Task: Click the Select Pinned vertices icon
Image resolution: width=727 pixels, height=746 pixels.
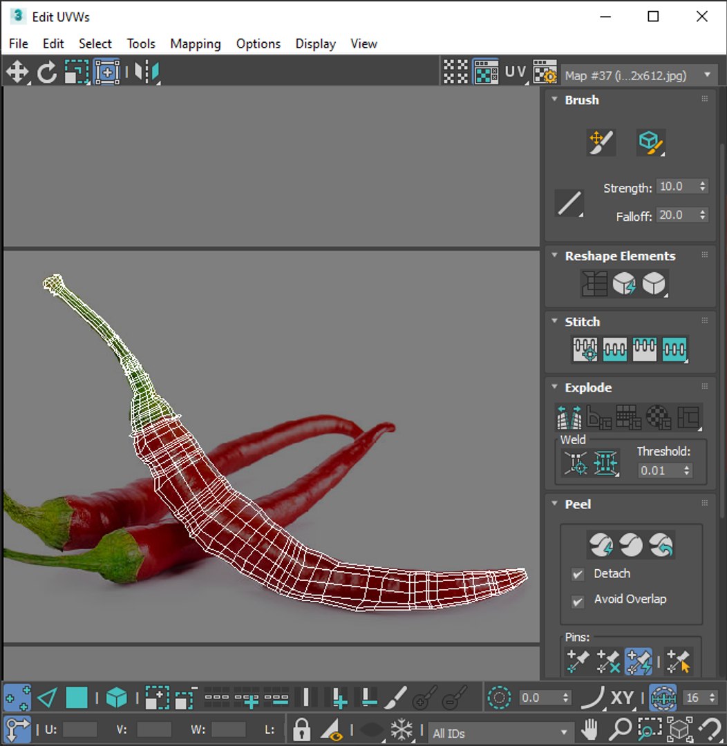Action: pyautogui.click(x=679, y=661)
